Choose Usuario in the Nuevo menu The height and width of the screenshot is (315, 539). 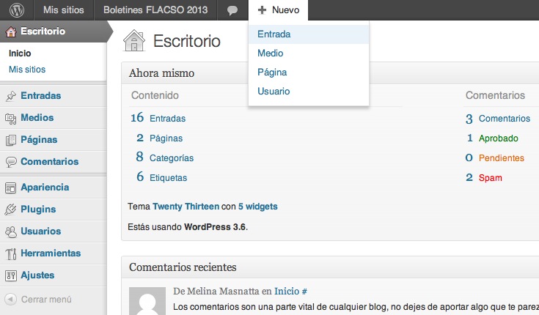274,91
